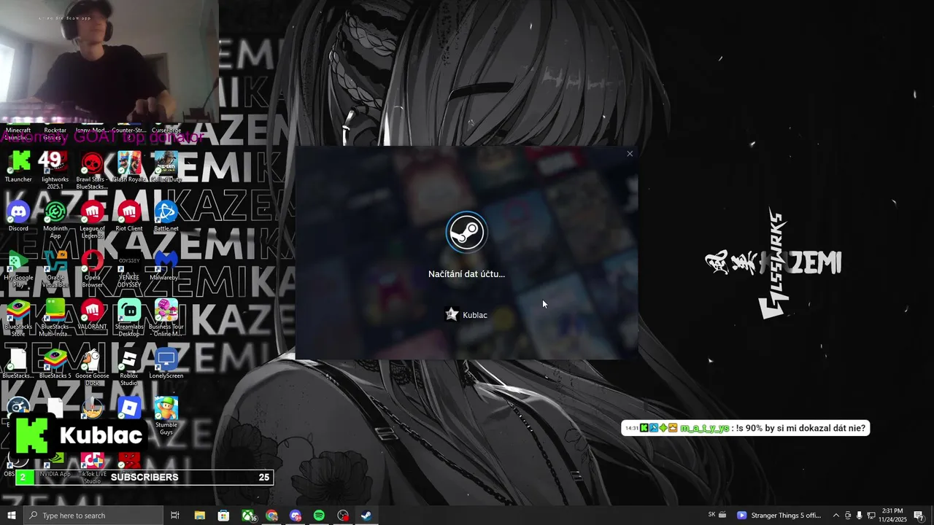Open Spotify from the taskbar

point(319,516)
